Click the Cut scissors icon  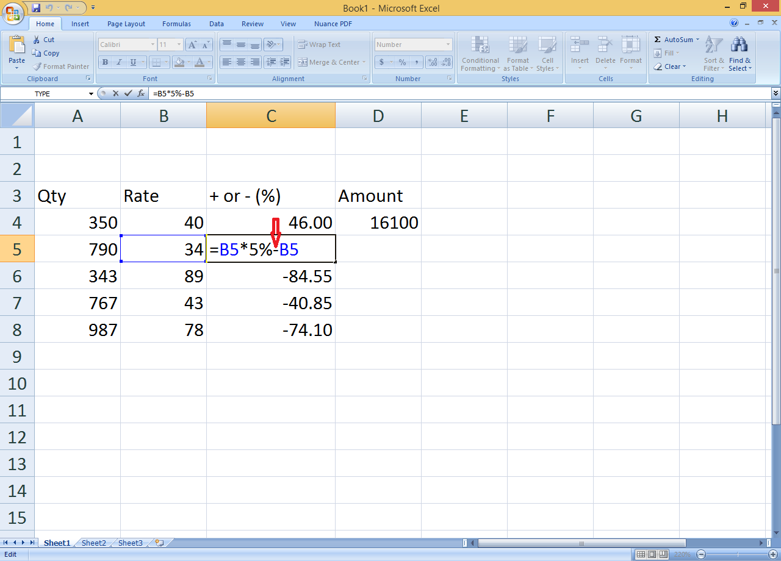coord(36,40)
